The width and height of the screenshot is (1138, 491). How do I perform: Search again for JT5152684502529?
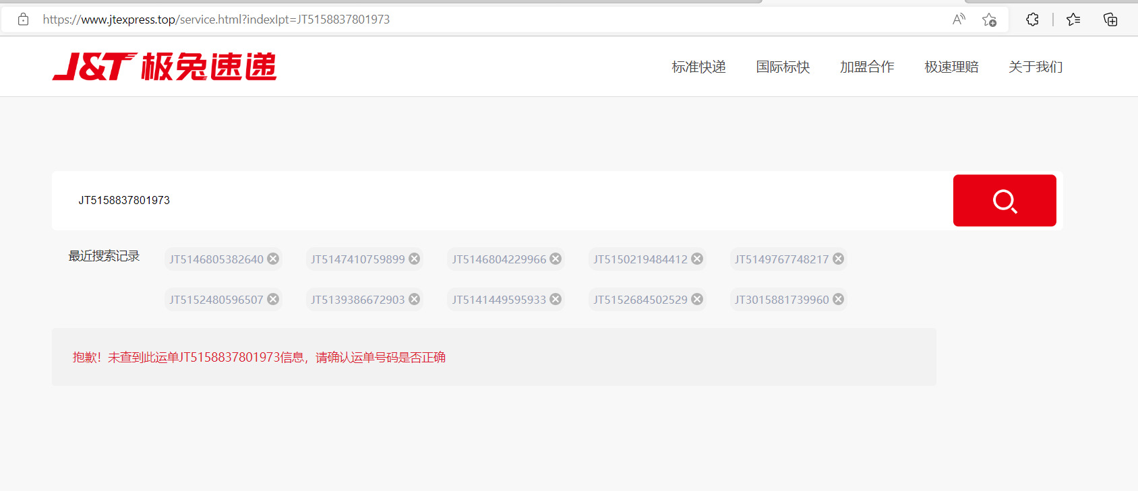(x=640, y=300)
